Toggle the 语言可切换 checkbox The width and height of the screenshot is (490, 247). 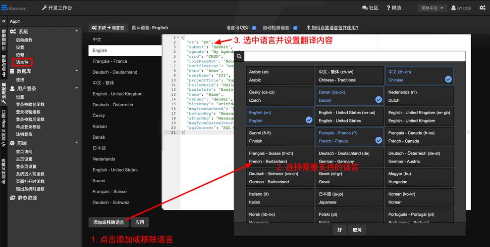coord(254,28)
